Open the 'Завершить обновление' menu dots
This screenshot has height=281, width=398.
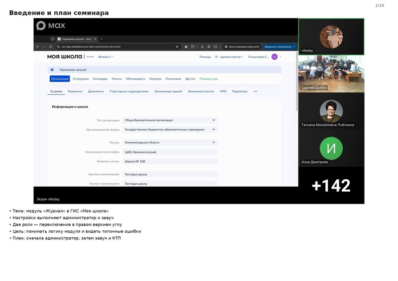coord(294,47)
